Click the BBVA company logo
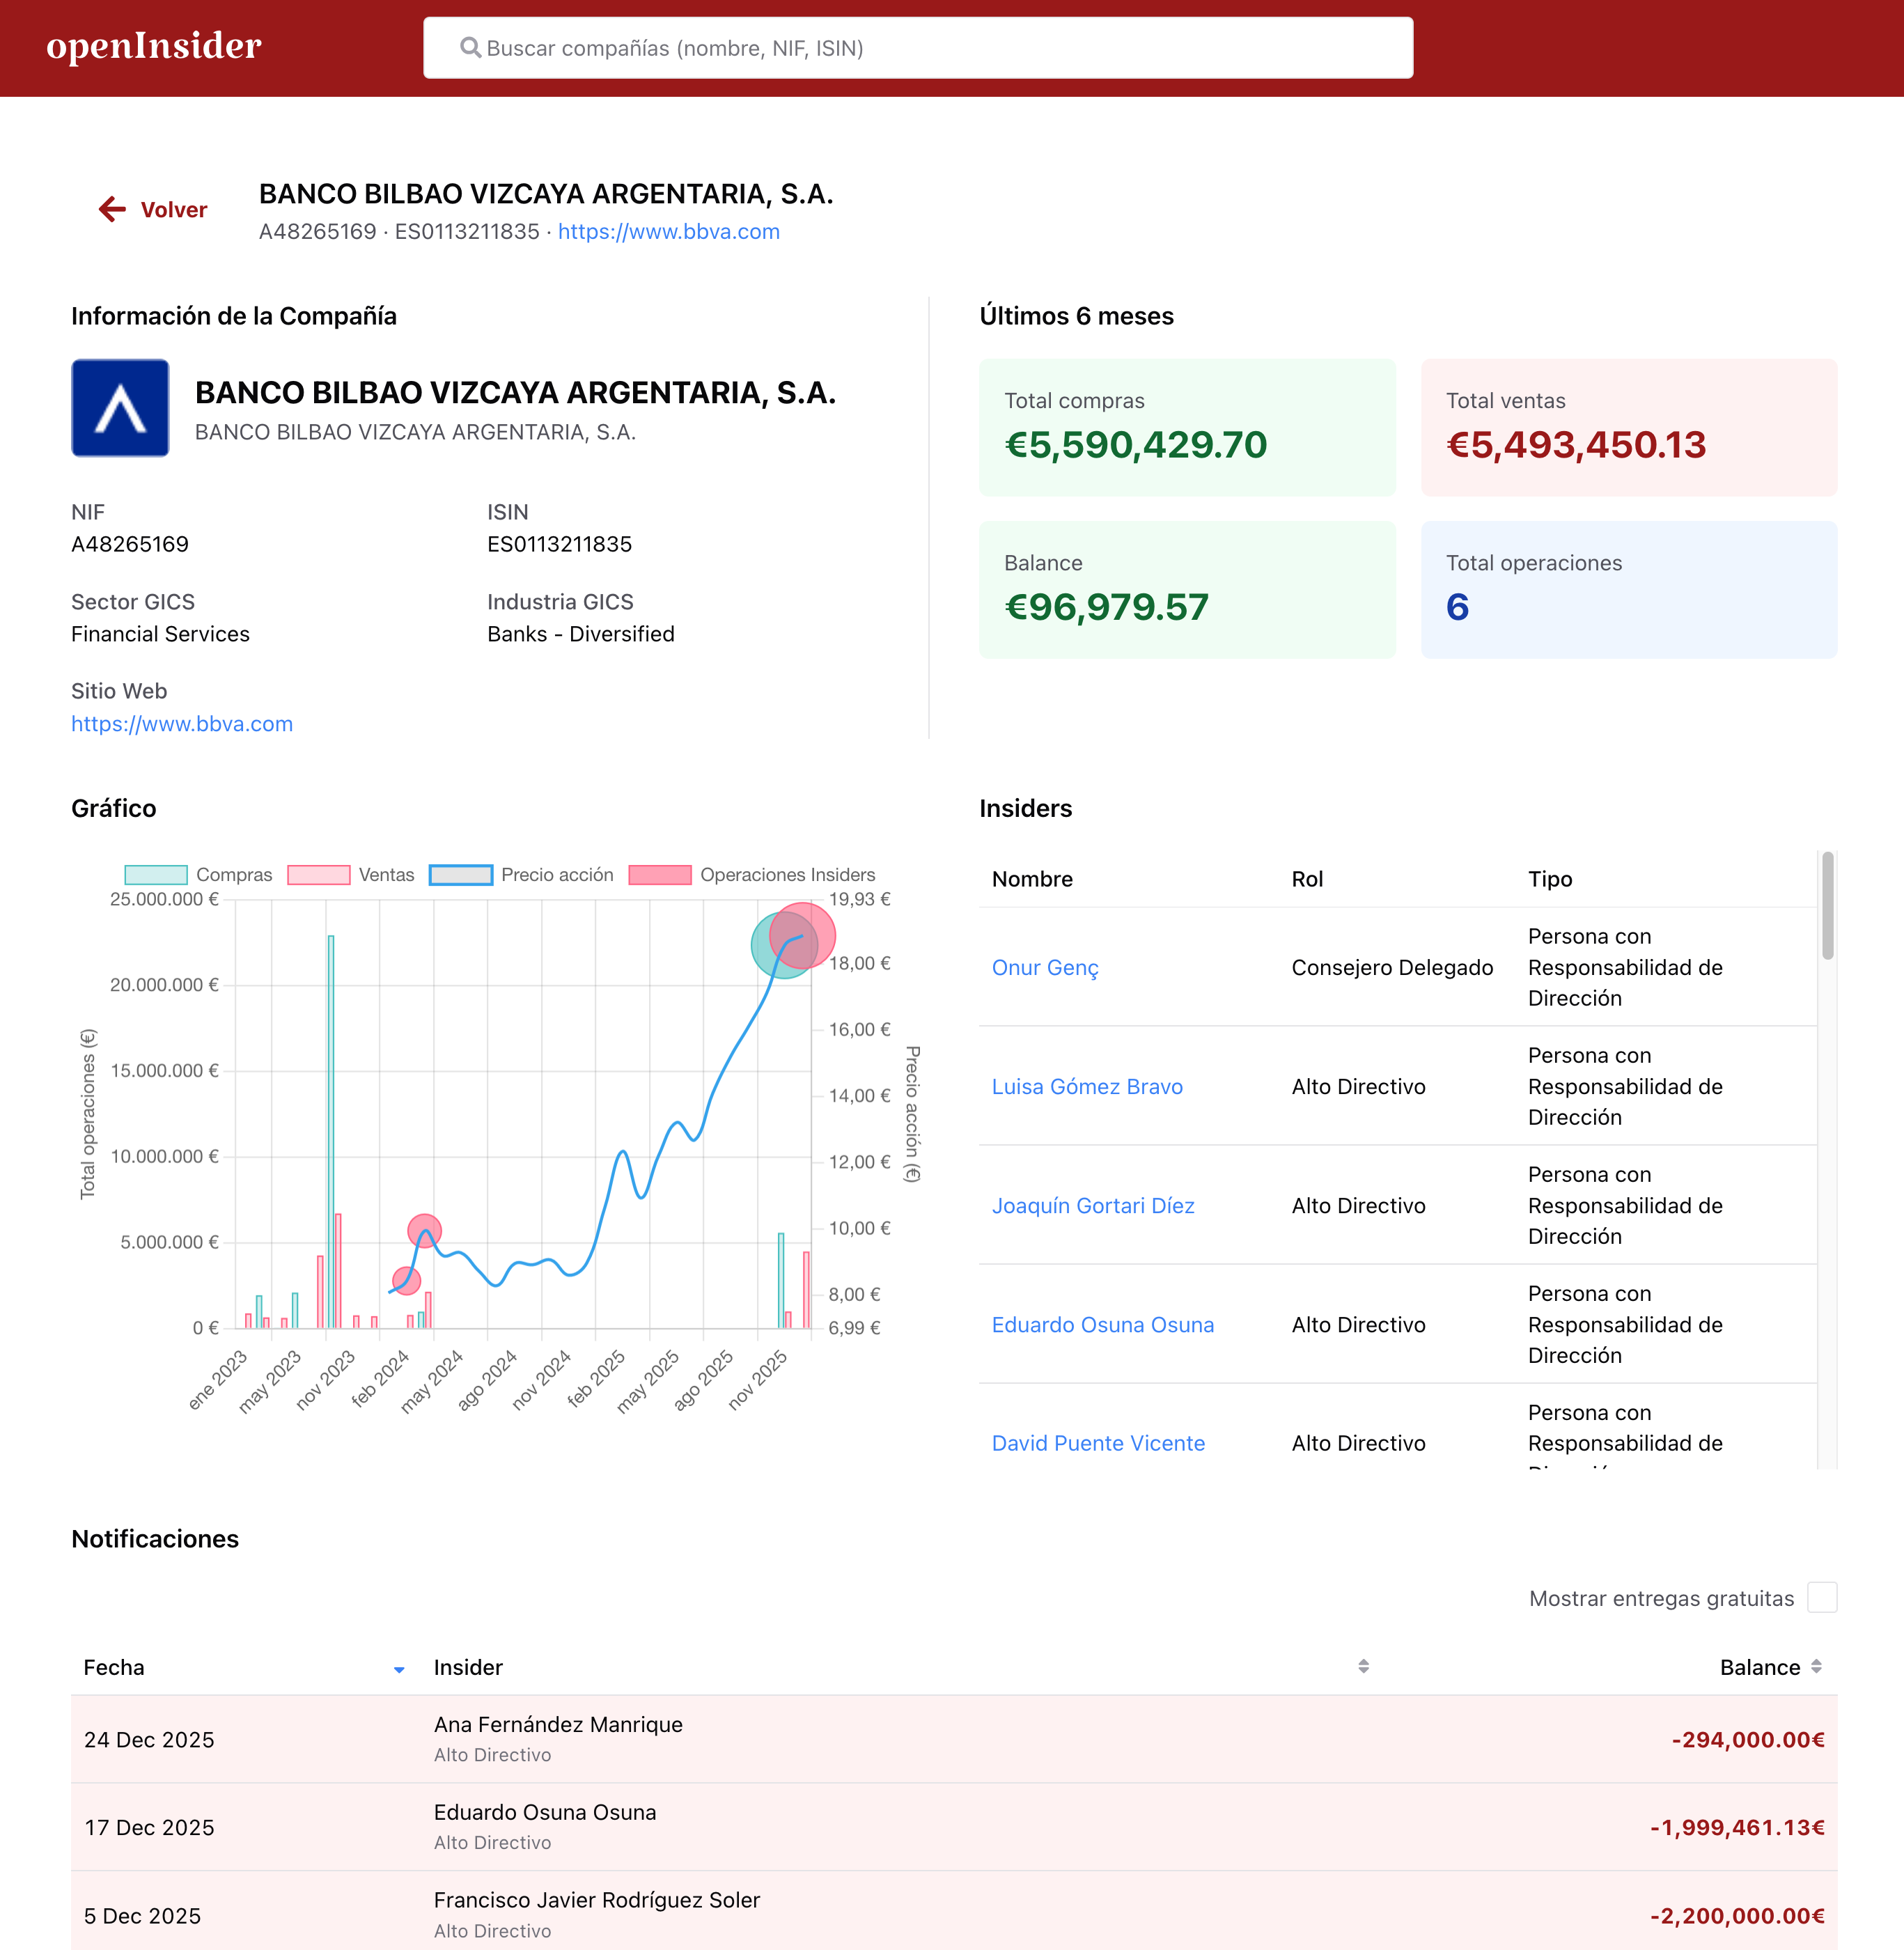Screen dimensions: 1904x1950 point(120,408)
